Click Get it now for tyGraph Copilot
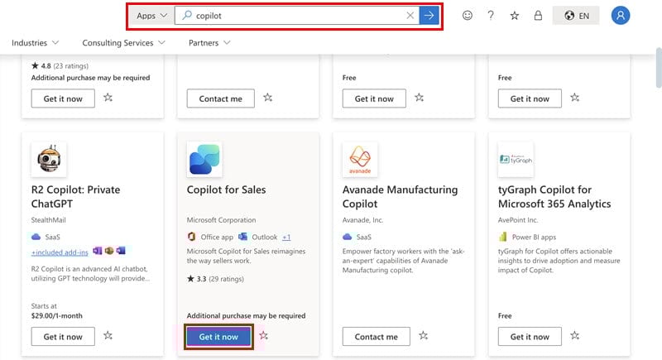662x360 pixels. click(x=530, y=336)
